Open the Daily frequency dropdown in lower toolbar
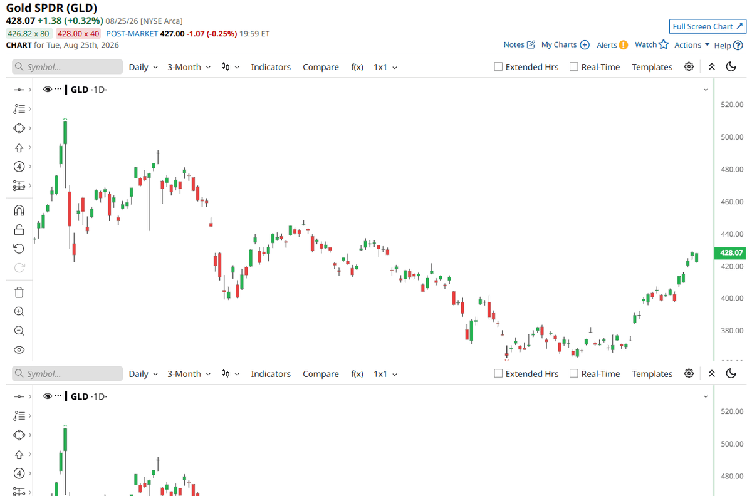The image size is (752, 496). pyautogui.click(x=144, y=374)
